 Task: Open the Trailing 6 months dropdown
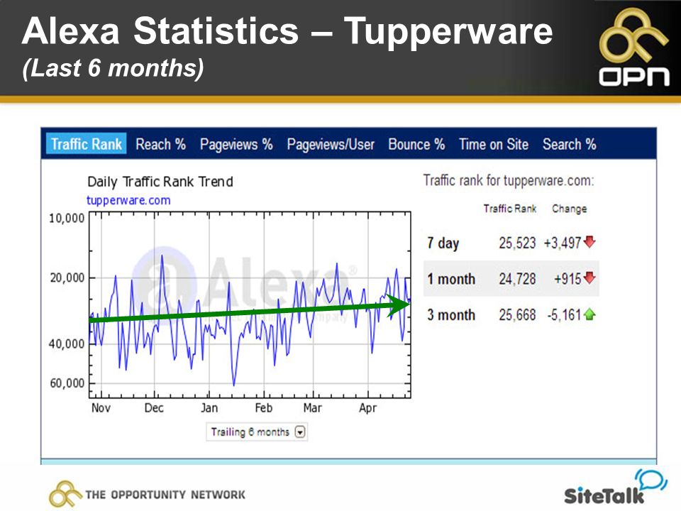257,432
